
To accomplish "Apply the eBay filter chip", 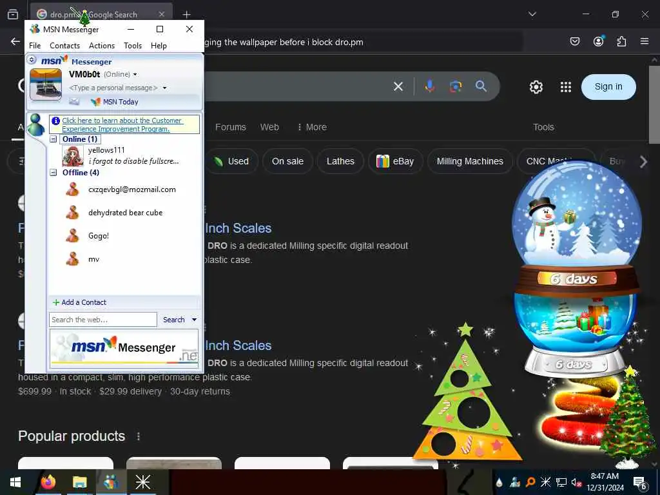I will [395, 161].
